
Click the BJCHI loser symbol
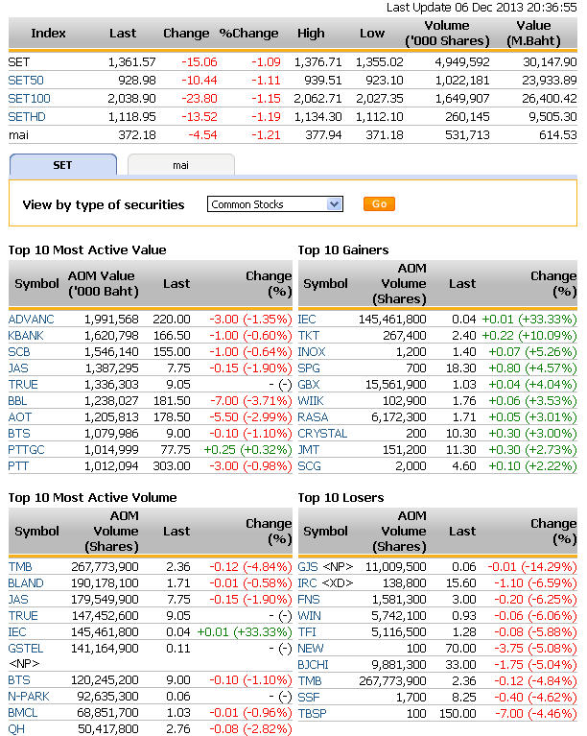coord(314,665)
